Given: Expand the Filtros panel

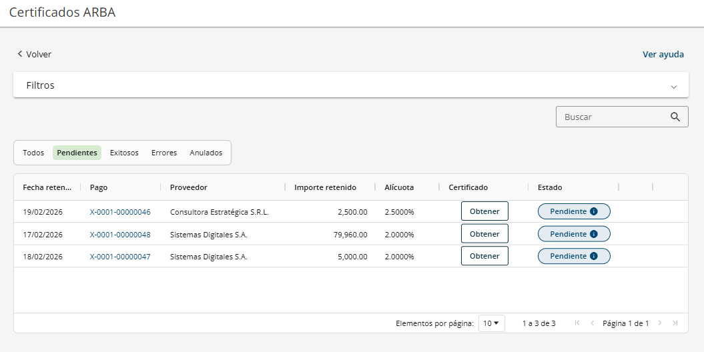Looking at the screenshot, I should [x=674, y=86].
